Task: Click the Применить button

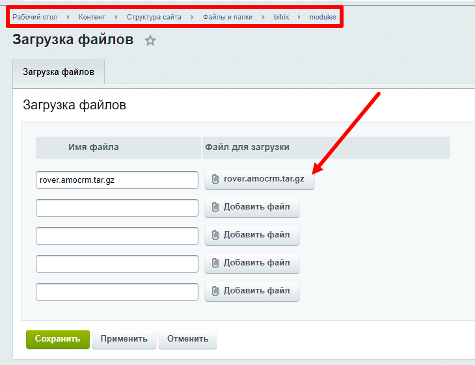Action: coord(124,339)
